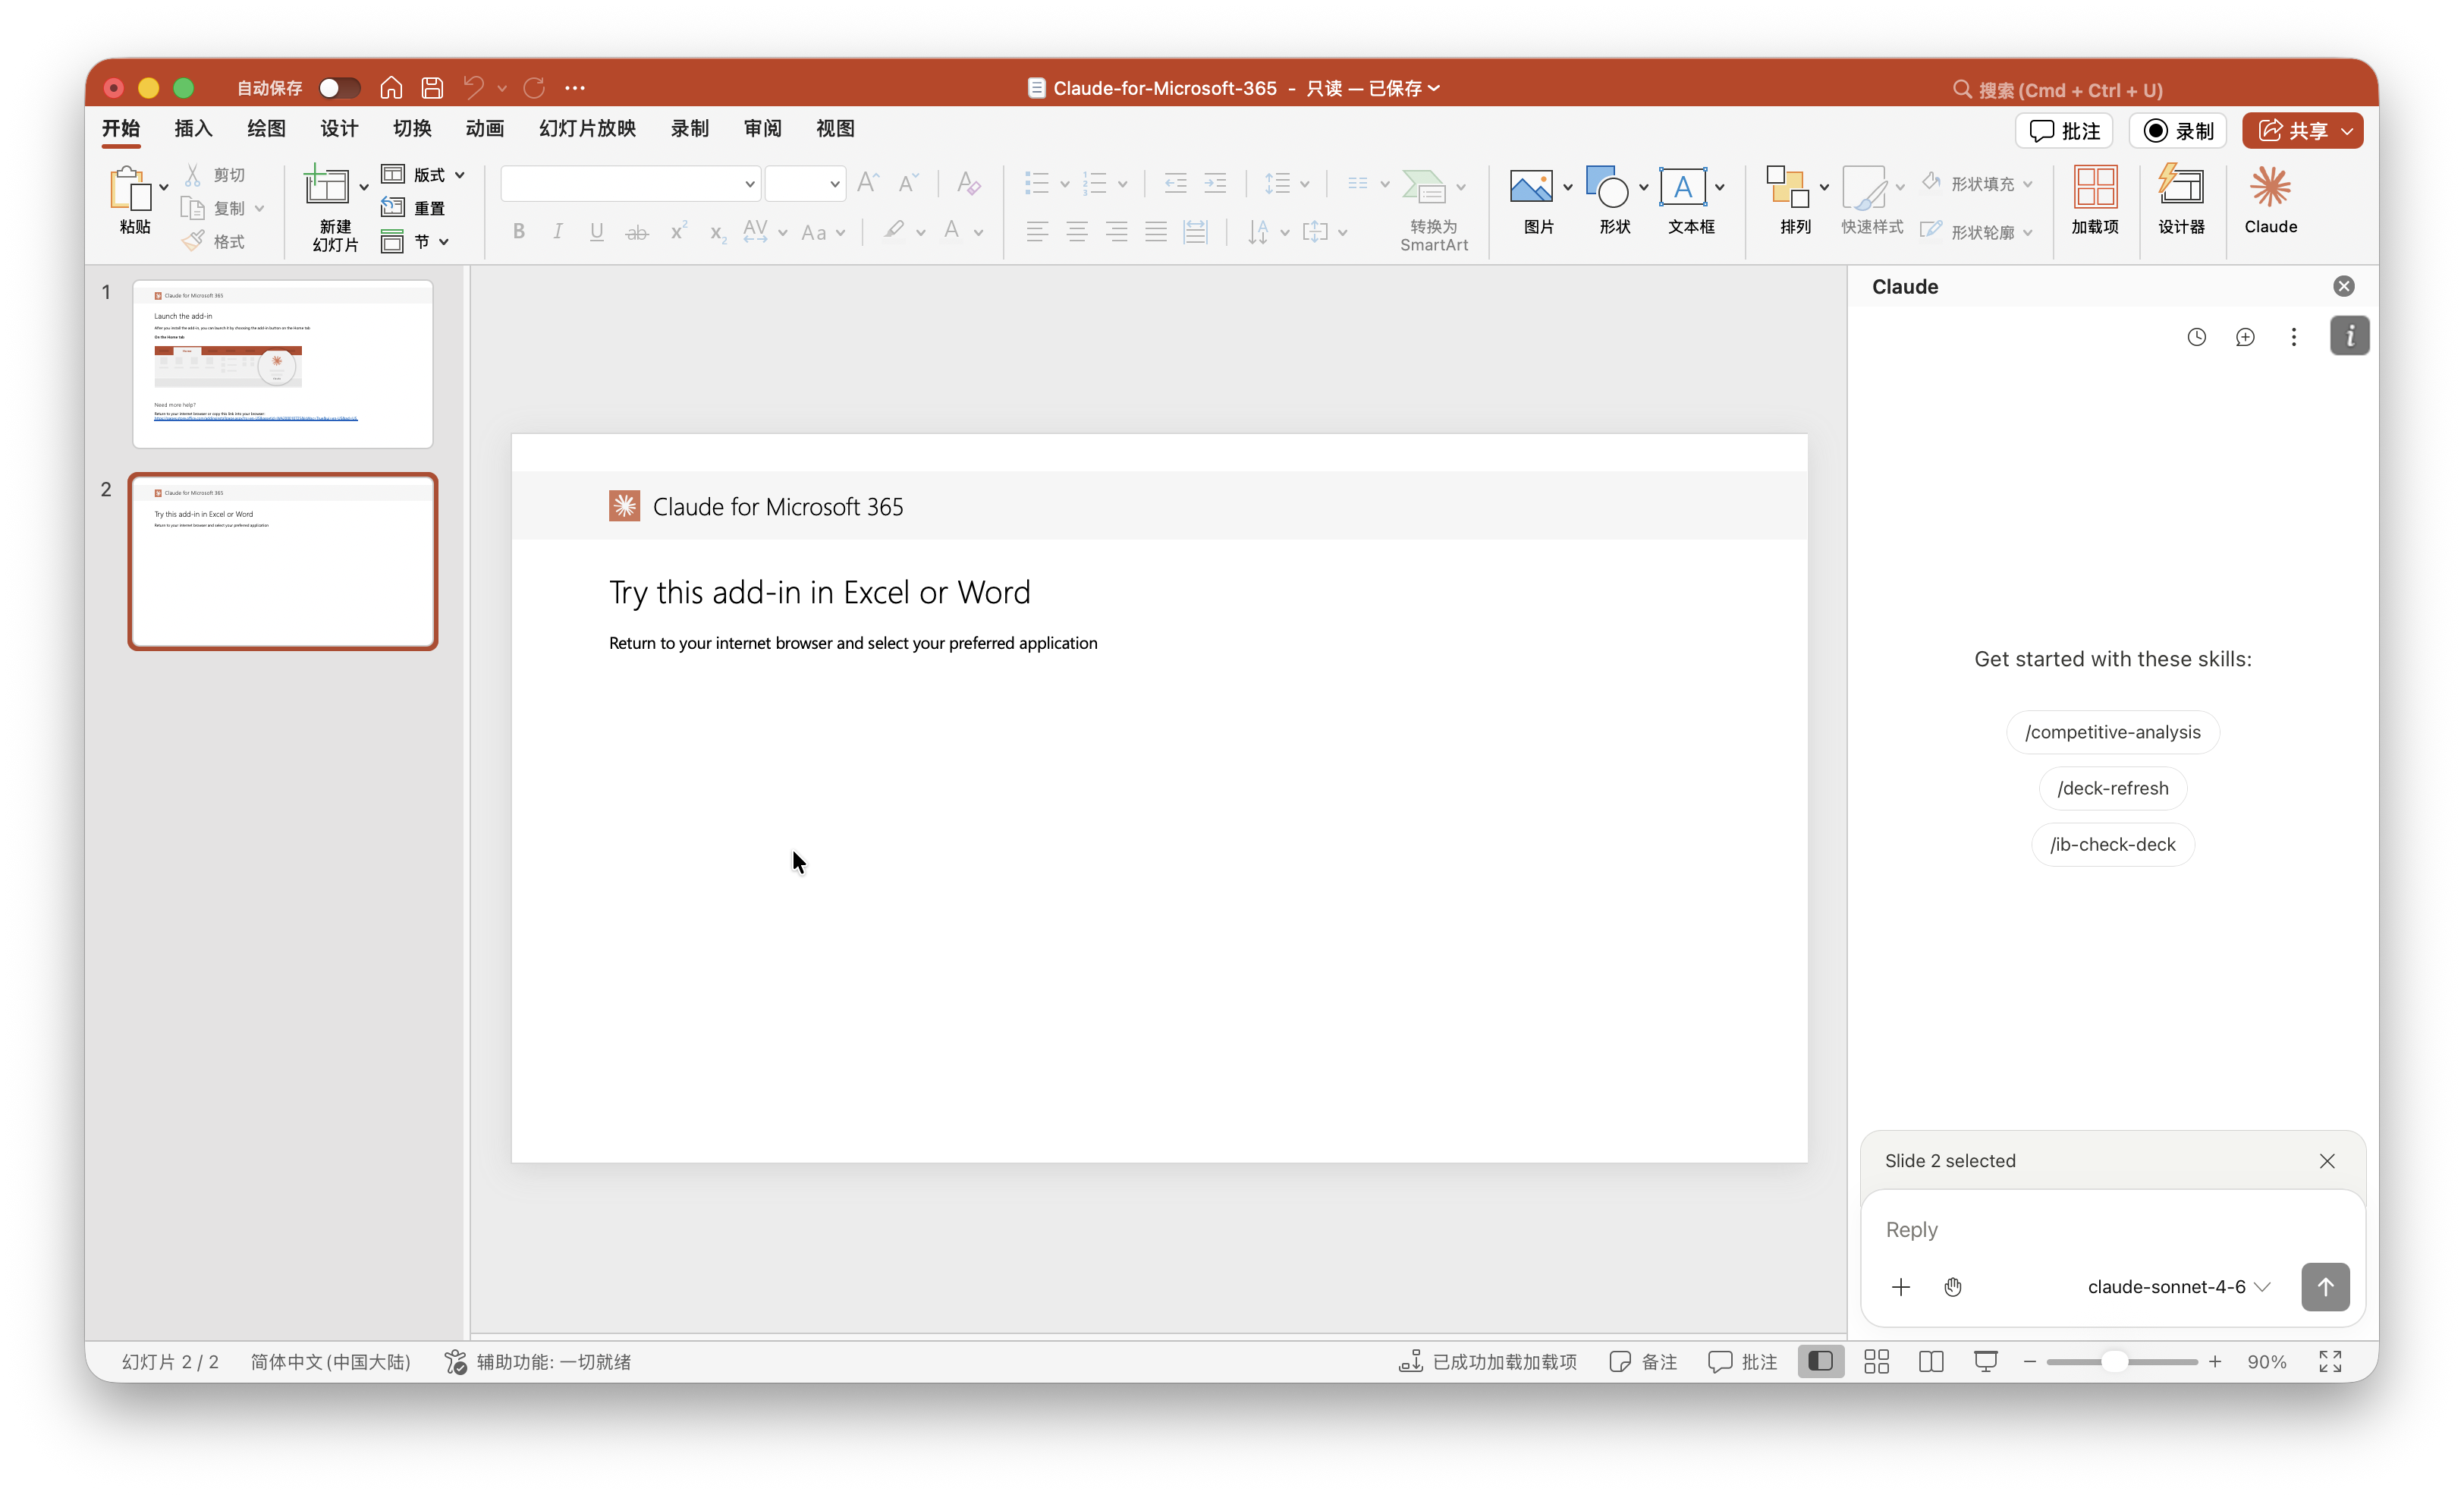Viewport: 2464px width, 1495px height.
Task: Fit slide to window icon
Action: click(x=2330, y=1362)
